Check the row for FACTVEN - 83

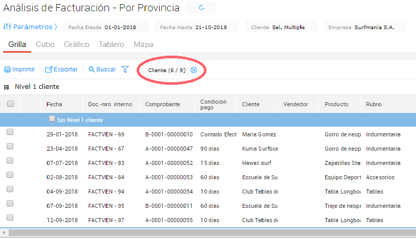pyautogui.click(x=10, y=160)
